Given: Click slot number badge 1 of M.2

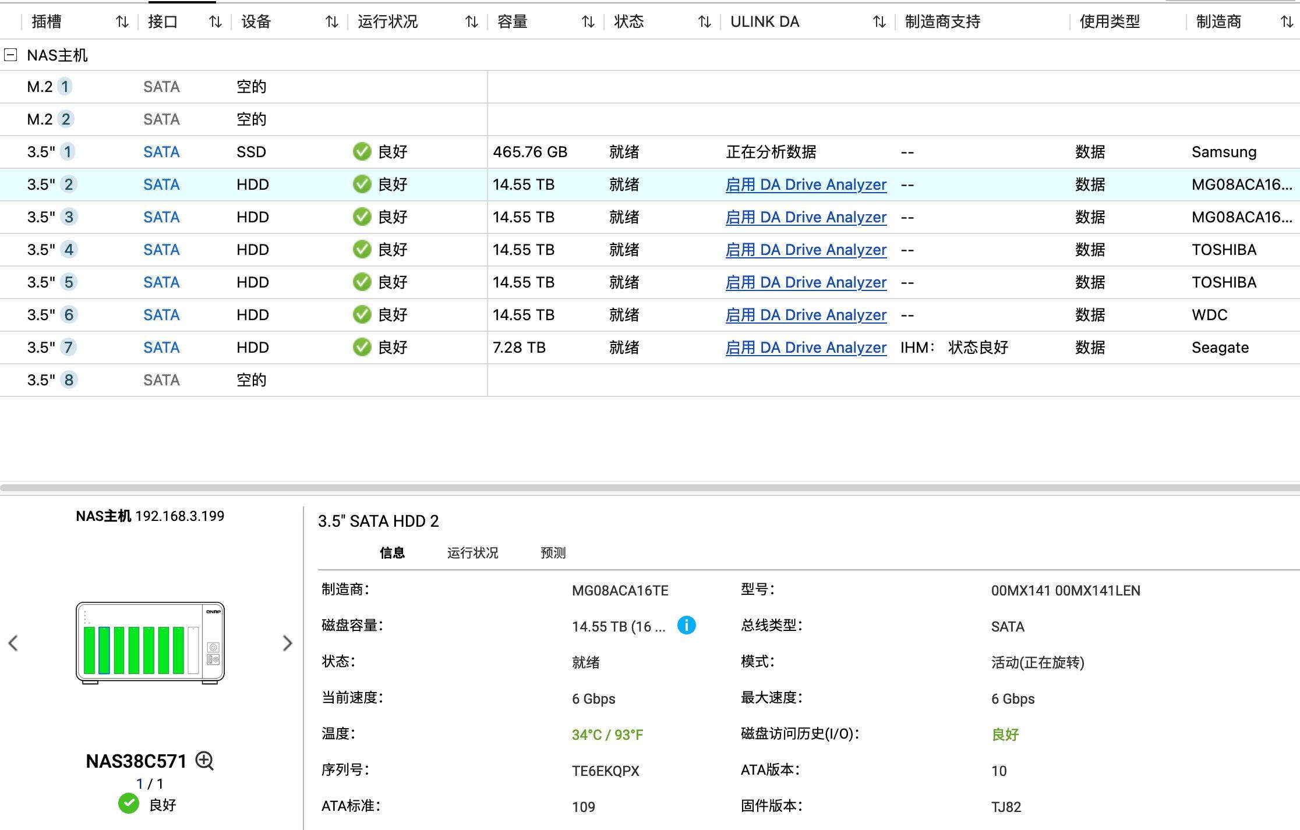Looking at the screenshot, I should (65, 87).
